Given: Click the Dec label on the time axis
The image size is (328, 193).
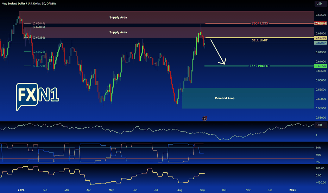Looking at the screenshot, I should tap(270, 190).
